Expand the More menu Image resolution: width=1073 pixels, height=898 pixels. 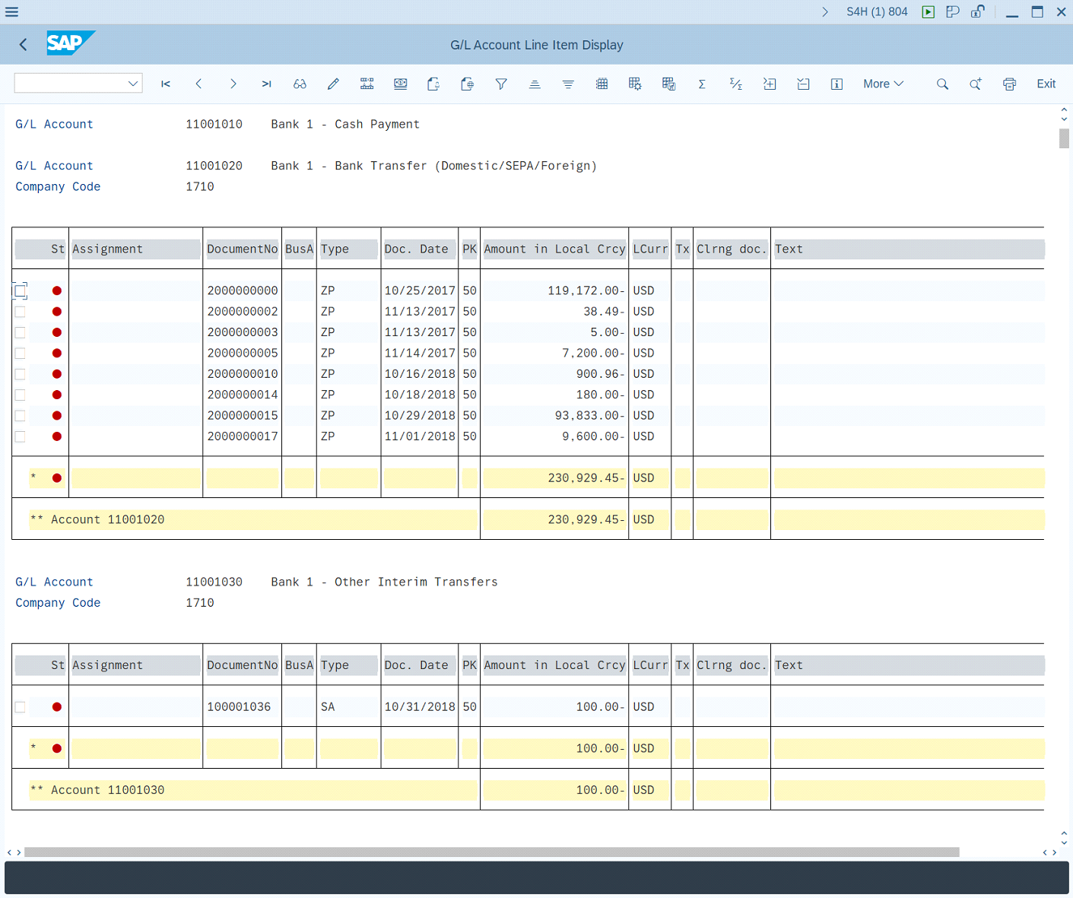pyautogui.click(x=883, y=84)
